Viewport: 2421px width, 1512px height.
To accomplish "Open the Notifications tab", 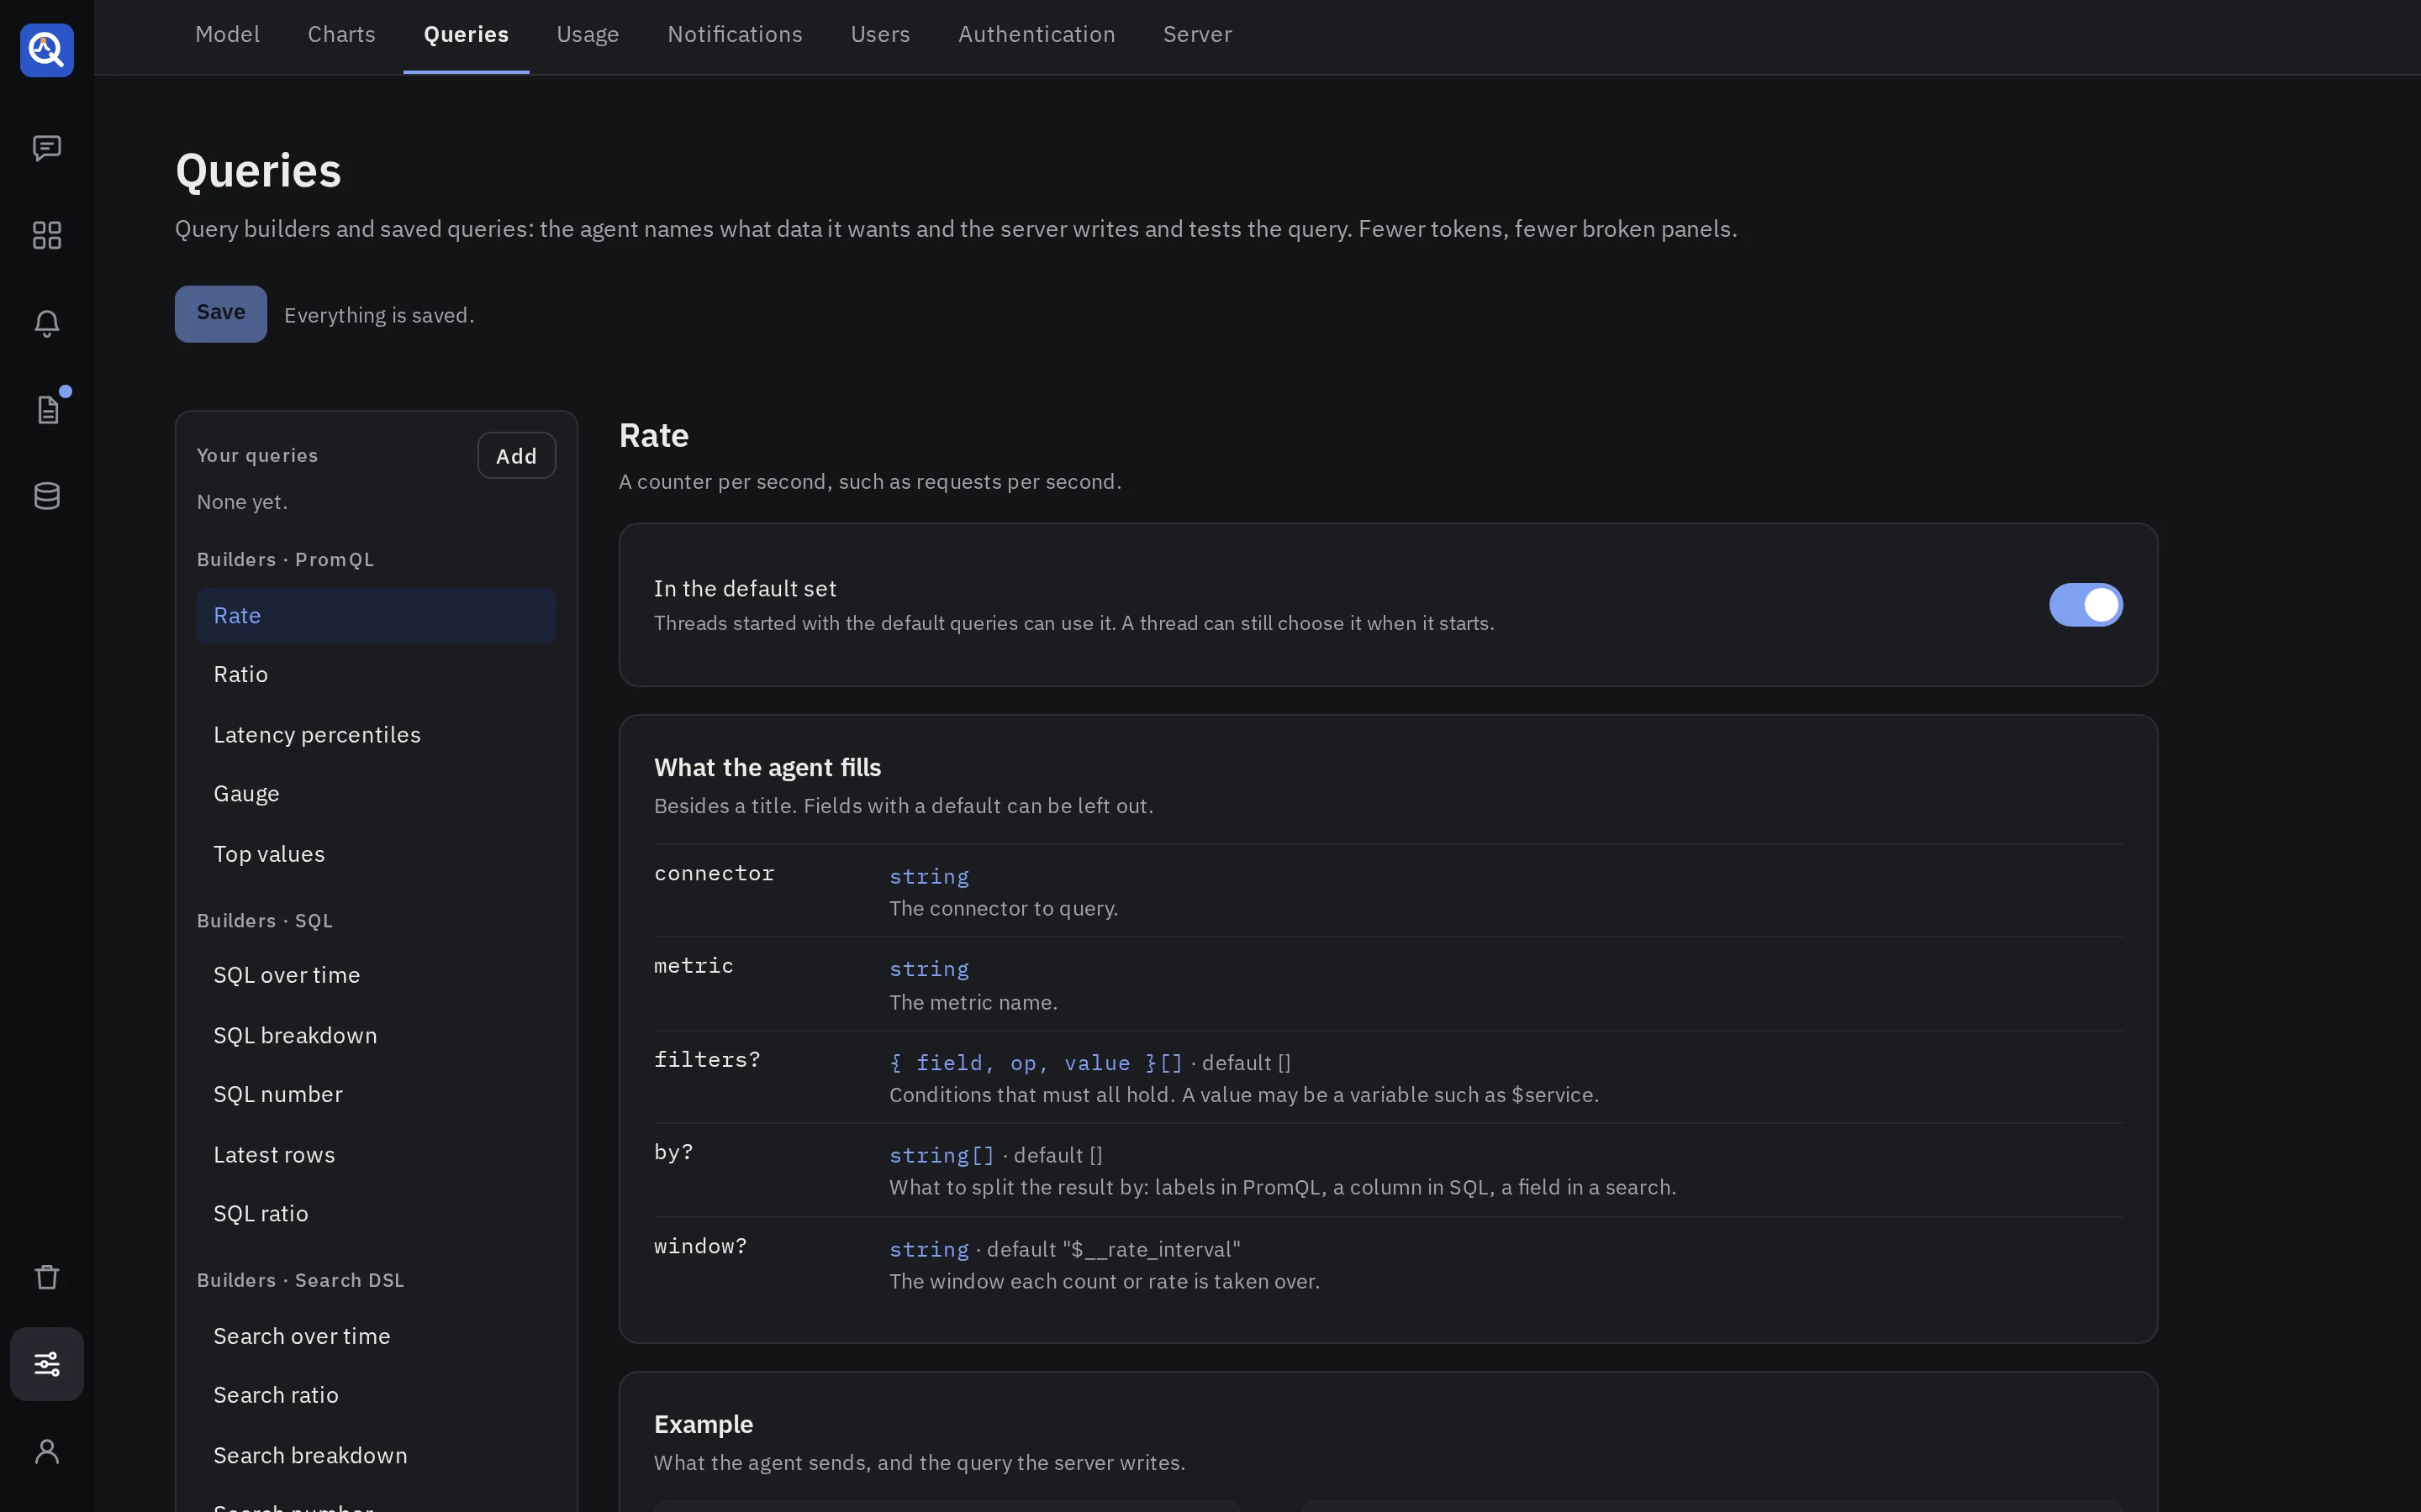I will 735,35.
